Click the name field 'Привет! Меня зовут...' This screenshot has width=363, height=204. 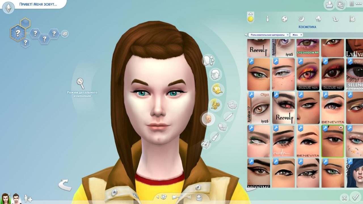coord(38,5)
